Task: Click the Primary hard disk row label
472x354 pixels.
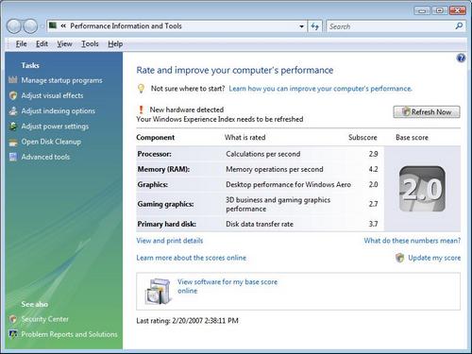Action: pos(167,224)
